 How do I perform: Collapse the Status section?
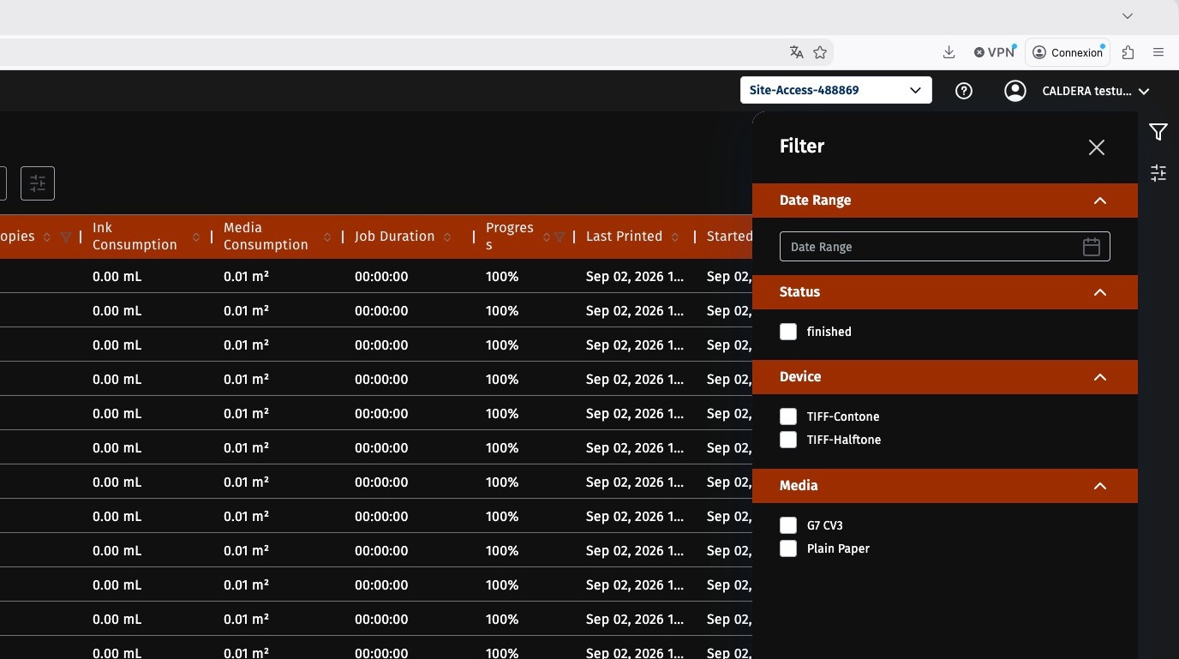[x=1100, y=292]
